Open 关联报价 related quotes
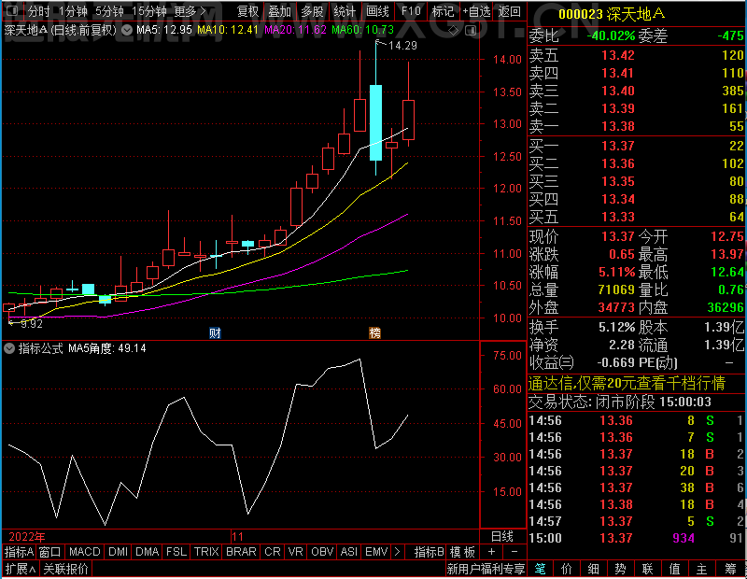The image size is (747, 579). [65, 569]
